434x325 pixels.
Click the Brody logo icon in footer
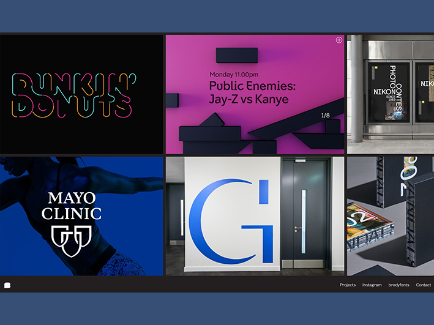(x=7, y=285)
